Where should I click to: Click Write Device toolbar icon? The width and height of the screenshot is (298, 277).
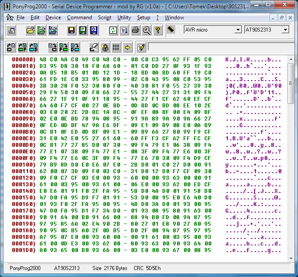click(x=53, y=47)
